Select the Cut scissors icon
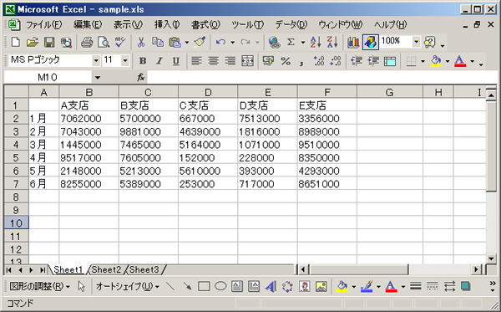The width and height of the screenshot is (501, 312). [140, 42]
